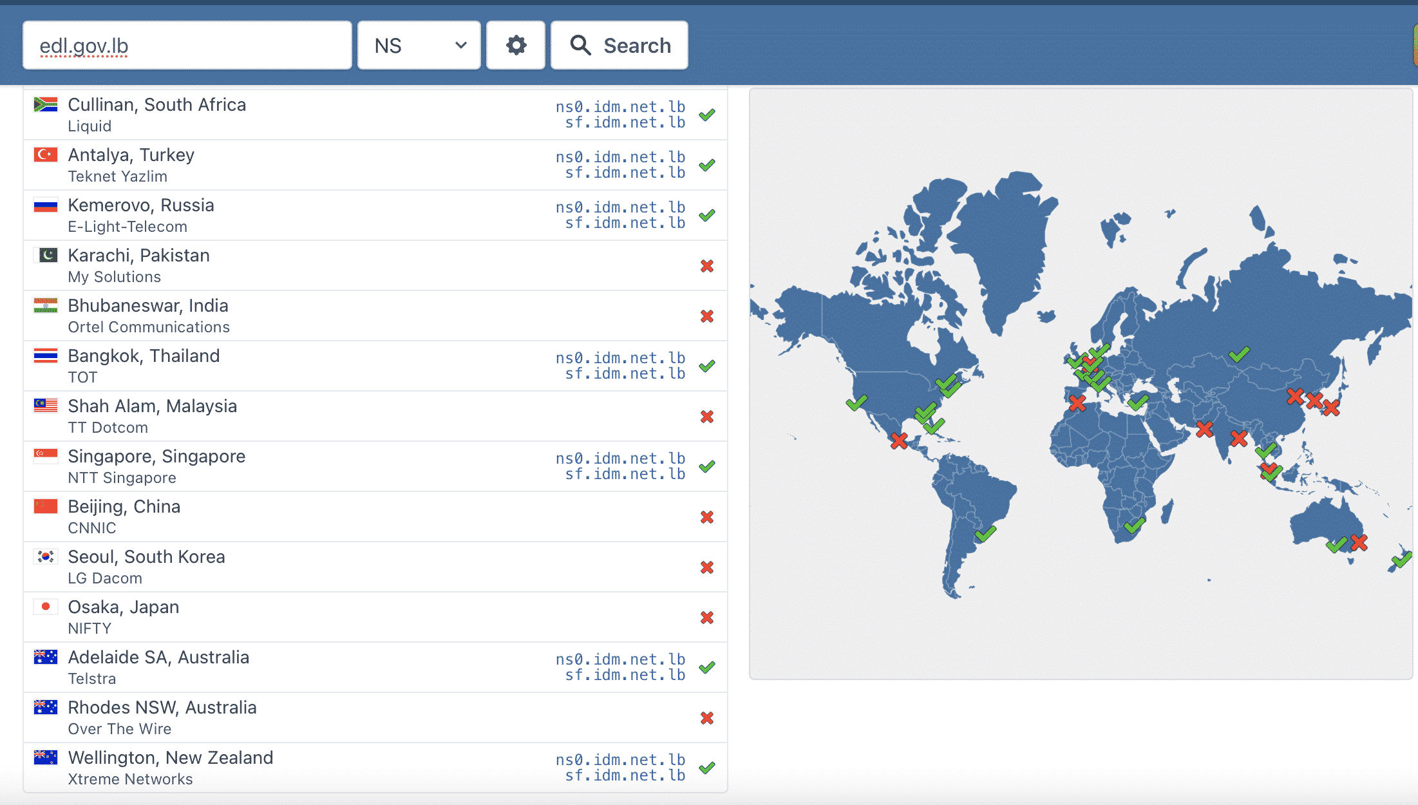Click the Japan flag icon
This screenshot has width=1418, height=805.
point(46,607)
